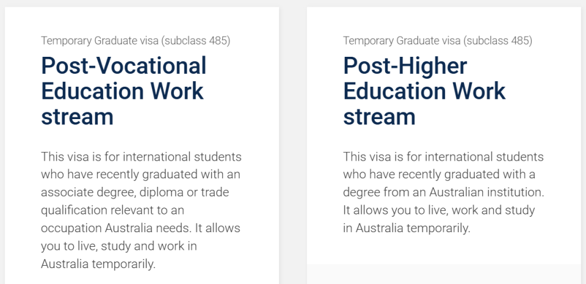Click the word "Post-Vocational" in the left heading
586x284 pixels.
click(x=123, y=65)
